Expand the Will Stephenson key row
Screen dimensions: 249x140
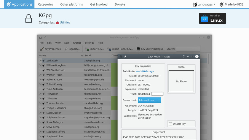40,70
